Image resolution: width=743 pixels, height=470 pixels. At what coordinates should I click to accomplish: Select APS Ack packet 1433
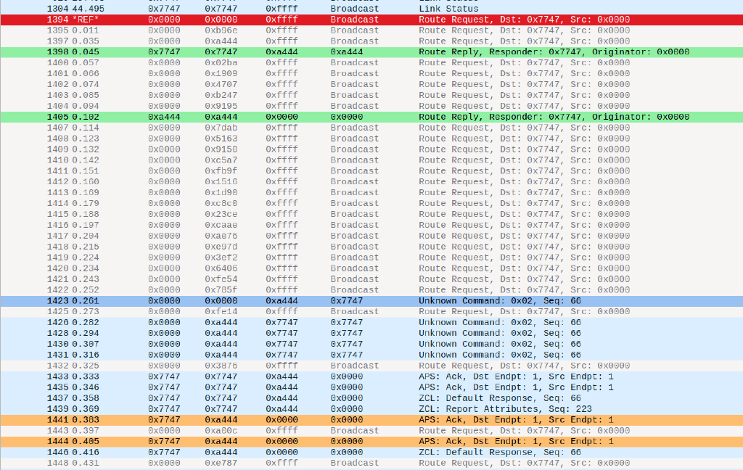click(371, 376)
